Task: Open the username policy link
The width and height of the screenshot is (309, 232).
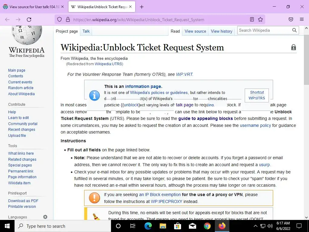Action: [x=255, y=125]
